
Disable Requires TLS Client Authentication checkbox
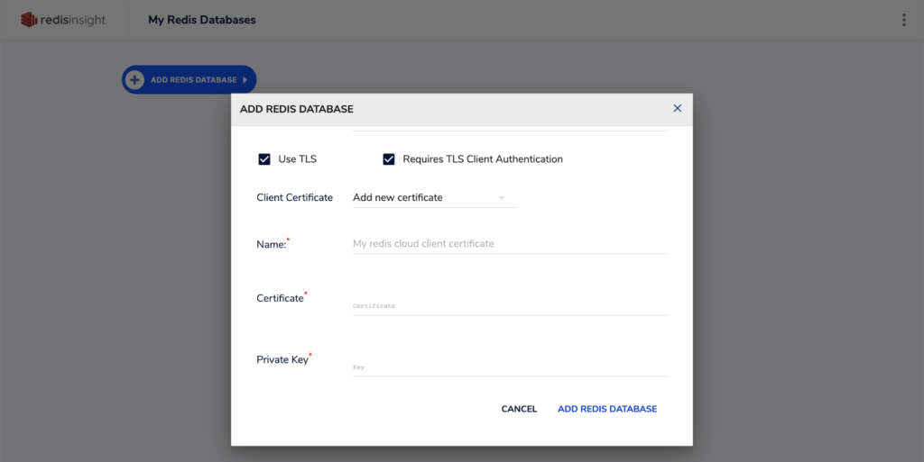(389, 159)
